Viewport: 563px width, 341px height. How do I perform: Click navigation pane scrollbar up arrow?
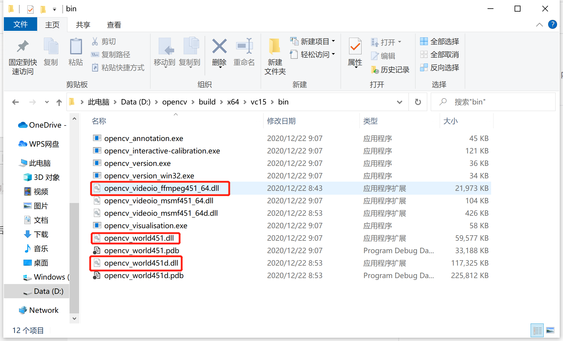74,119
